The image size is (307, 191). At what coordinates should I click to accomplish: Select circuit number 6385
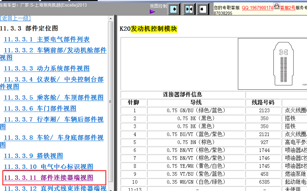click(x=264, y=182)
